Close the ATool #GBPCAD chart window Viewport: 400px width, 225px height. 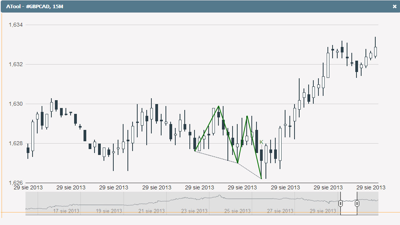point(395,7)
